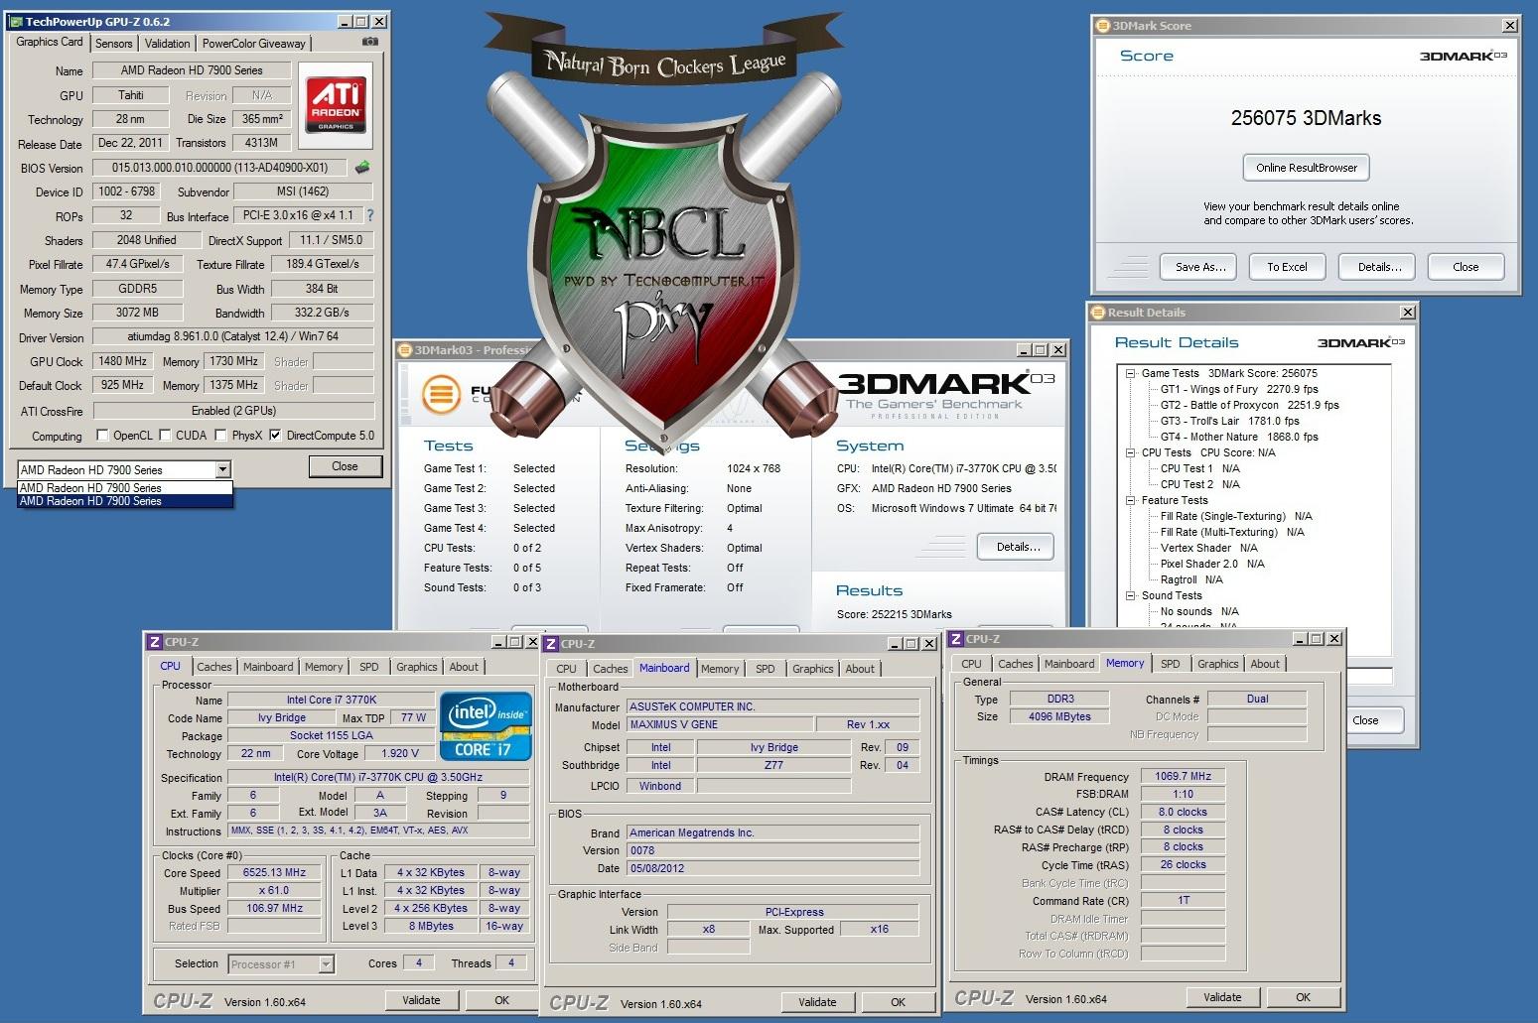Click the BIOS Version field in GPU-Z
This screenshot has width=1538, height=1023.
[219, 168]
